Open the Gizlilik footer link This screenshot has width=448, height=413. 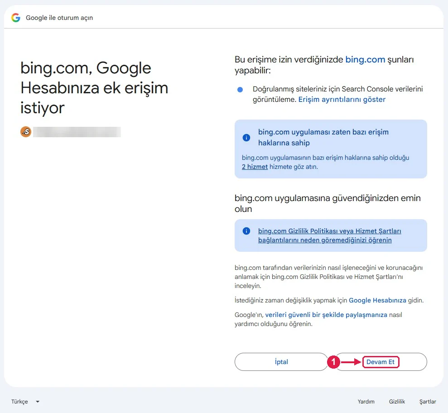pos(397,402)
